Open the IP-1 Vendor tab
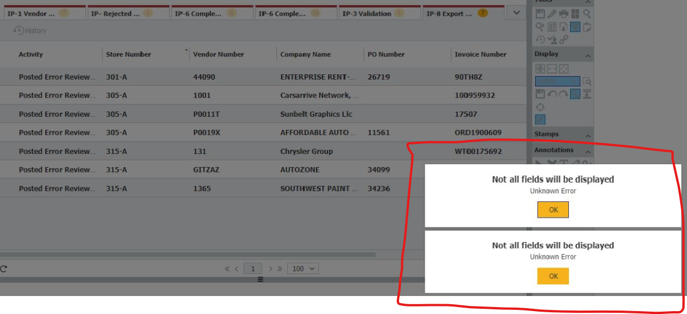The image size is (687, 314). point(31,14)
